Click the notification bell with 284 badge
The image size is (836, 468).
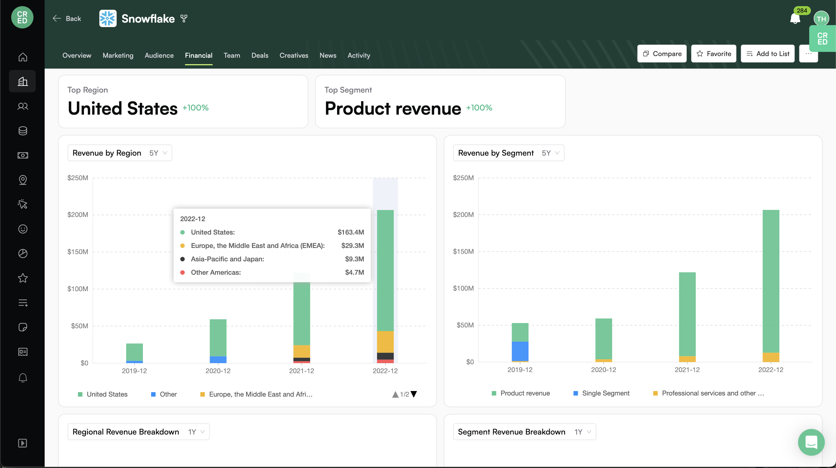(x=795, y=18)
